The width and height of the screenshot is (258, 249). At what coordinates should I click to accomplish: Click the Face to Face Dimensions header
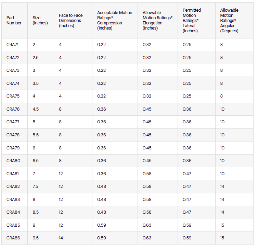[71, 20]
